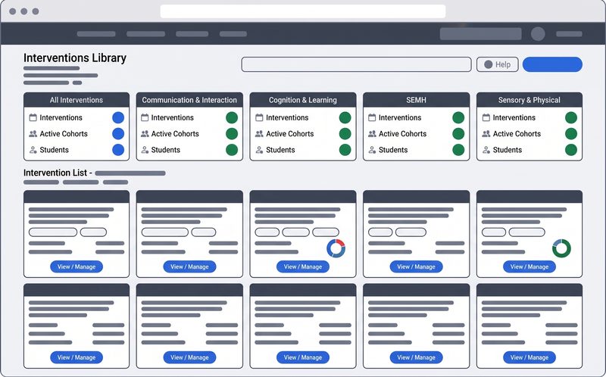
Task: Click the search box in the dark navigation bar
Action: point(480,34)
